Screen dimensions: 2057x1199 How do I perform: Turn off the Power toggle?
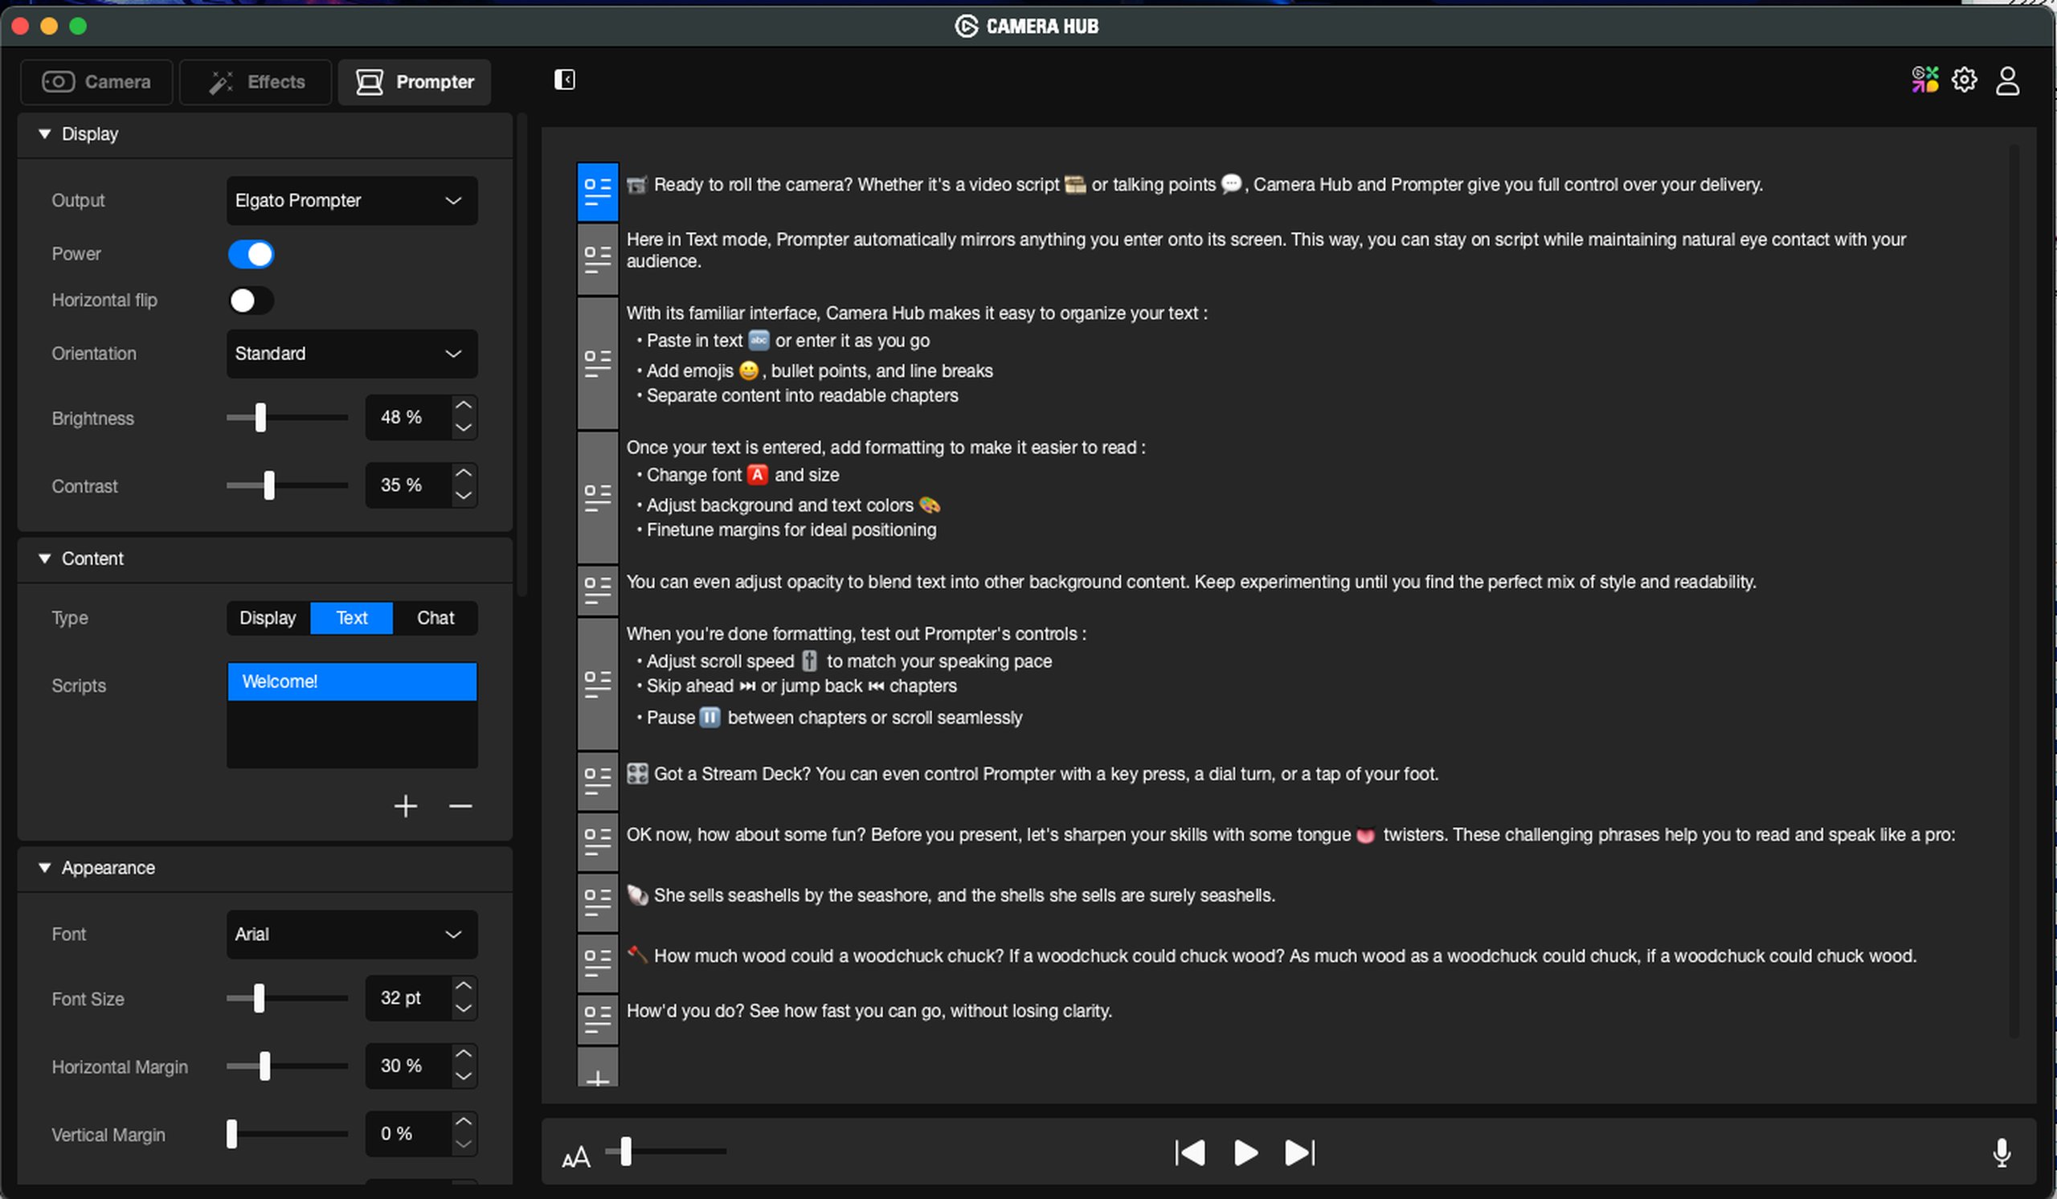pos(252,254)
